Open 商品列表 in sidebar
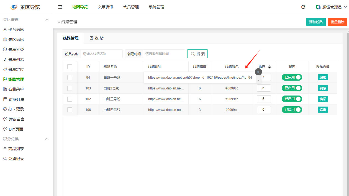Viewport: 349px width, 196px height. pyautogui.click(x=16, y=149)
